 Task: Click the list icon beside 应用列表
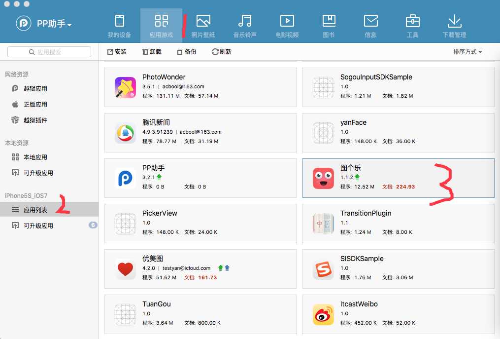[x=15, y=210]
